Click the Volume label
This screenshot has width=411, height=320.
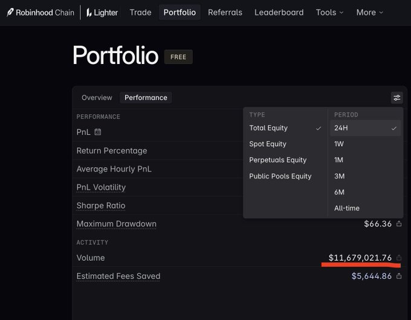click(x=91, y=258)
